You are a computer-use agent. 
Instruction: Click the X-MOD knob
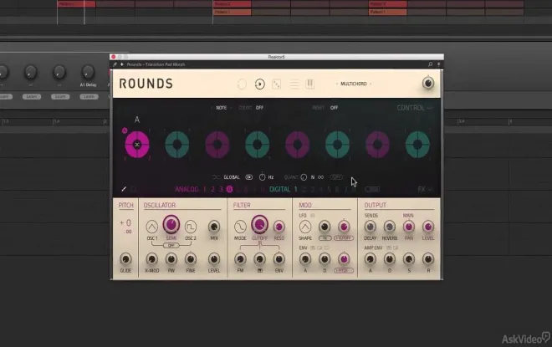[x=151, y=259]
